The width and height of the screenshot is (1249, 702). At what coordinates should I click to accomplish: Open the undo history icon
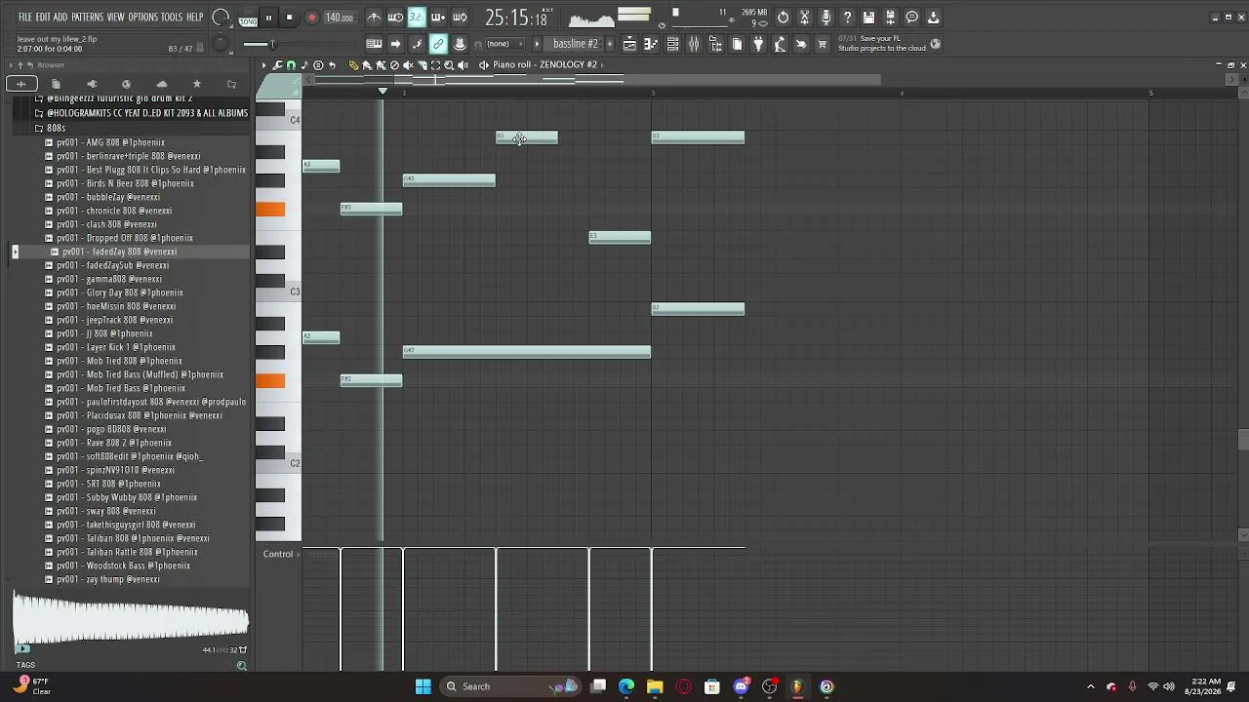(x=783, y=18)
